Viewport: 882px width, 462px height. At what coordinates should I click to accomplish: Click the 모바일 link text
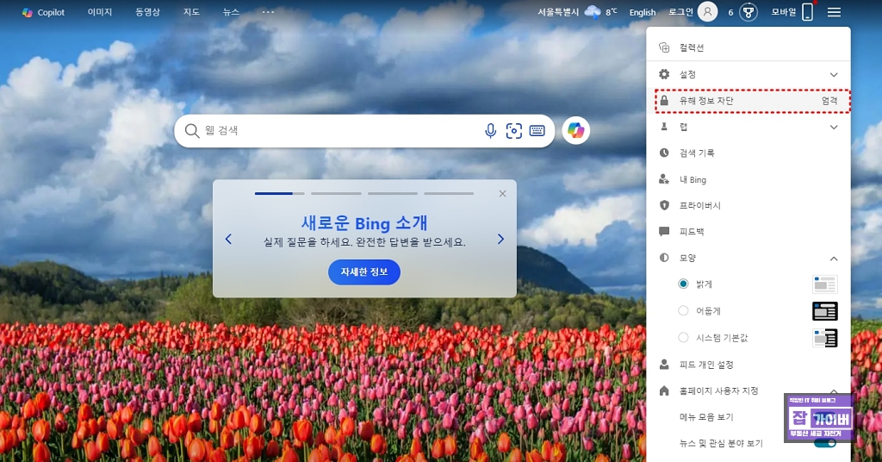click(784, 12)
